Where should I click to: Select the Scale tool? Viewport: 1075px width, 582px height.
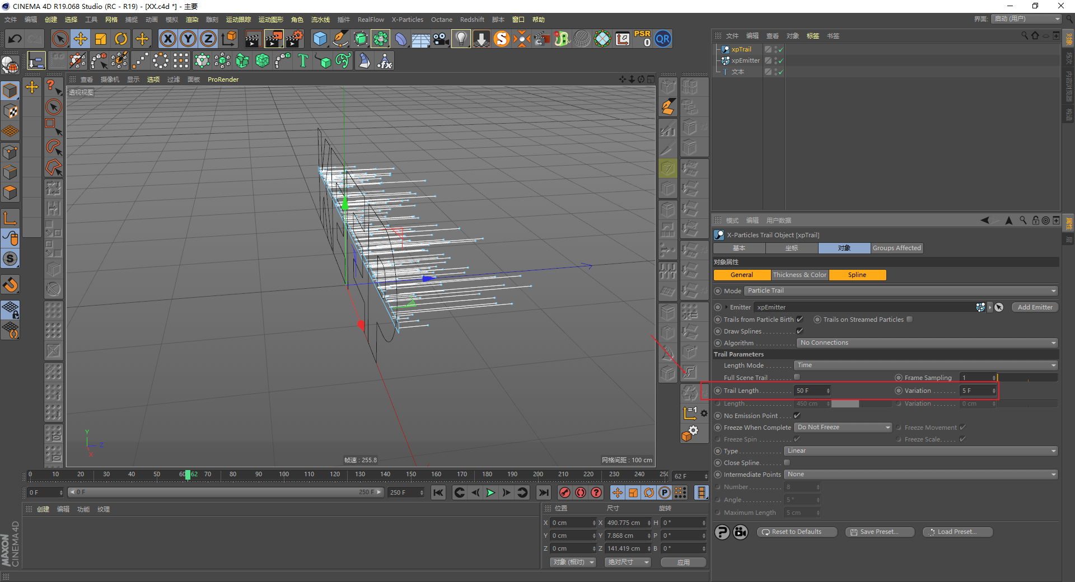[x=101, y=39]
